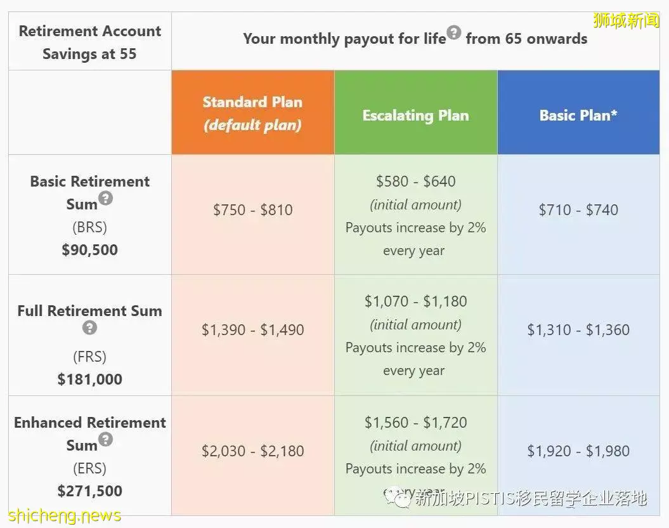This screenshot has width=669, height=528.
Task: Click the $90,500 BRS amount
Action: [89, 249]
